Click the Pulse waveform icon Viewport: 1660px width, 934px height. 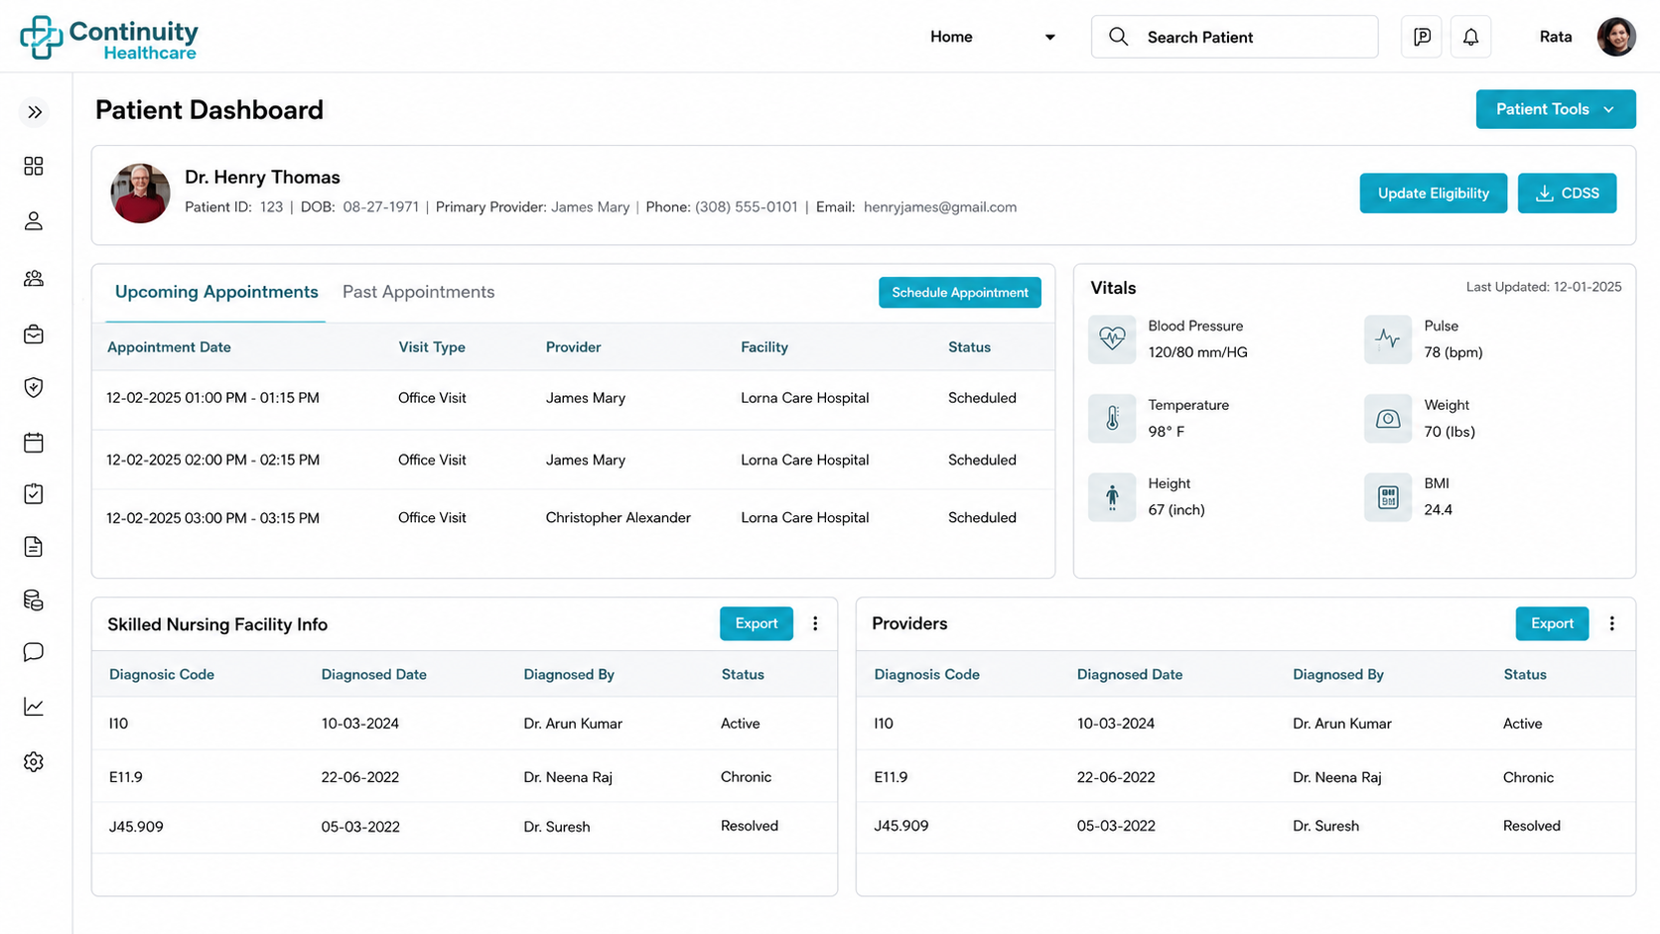pyautogui.click(x=1388, y=339)
